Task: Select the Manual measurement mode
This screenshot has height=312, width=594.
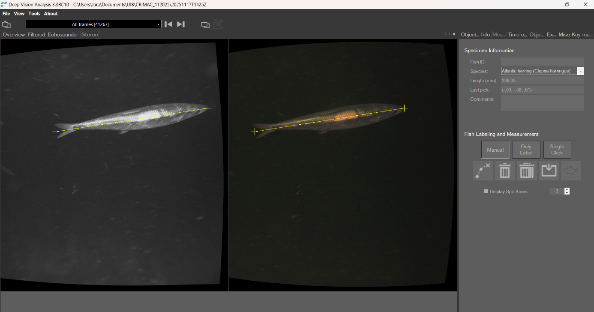Action: click(x=495, y=150)
